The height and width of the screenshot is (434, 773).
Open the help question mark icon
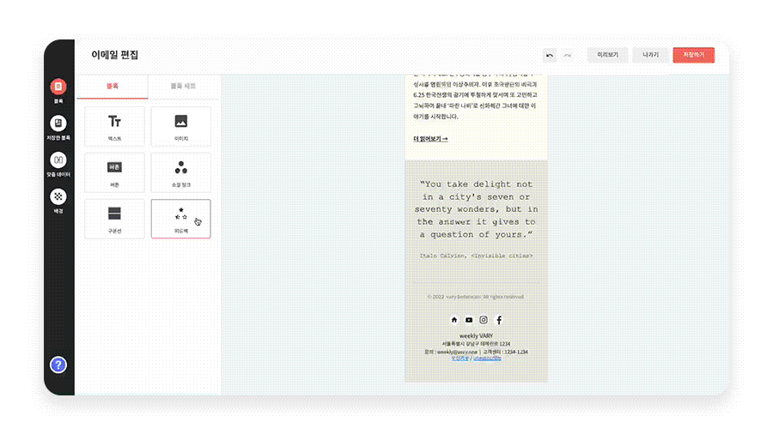click(58, 365)
